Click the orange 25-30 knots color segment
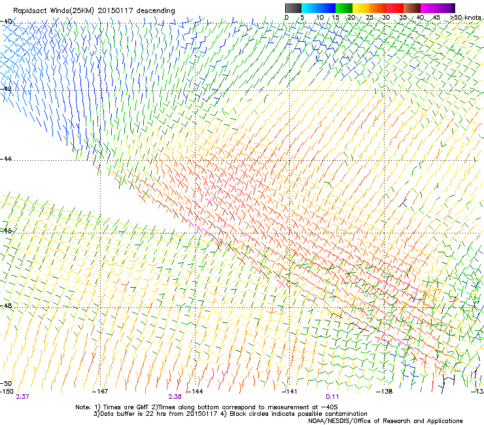This screenshot has height=425, width=484. pyautogui.click(x=378, y=8)
